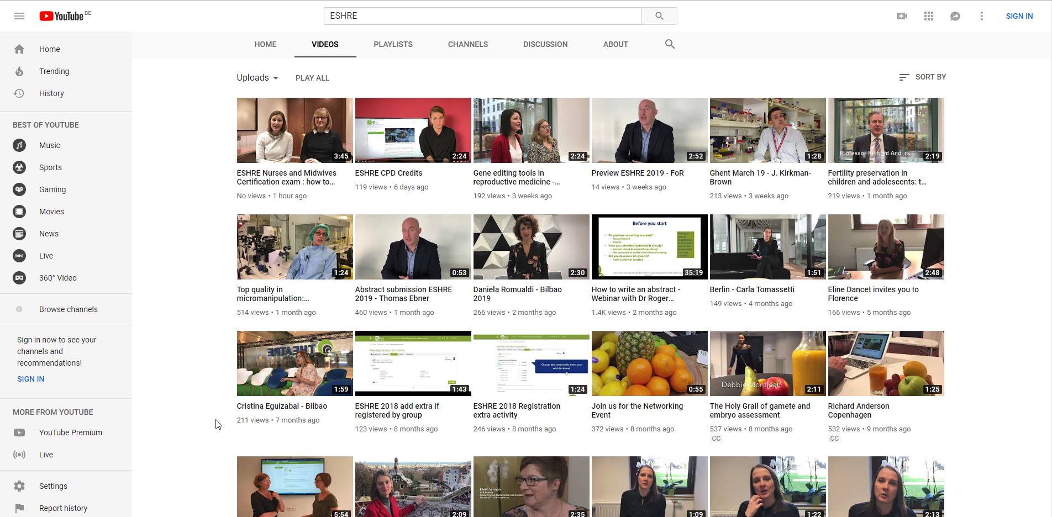Open the share/messages icon in header

(955, 16)
